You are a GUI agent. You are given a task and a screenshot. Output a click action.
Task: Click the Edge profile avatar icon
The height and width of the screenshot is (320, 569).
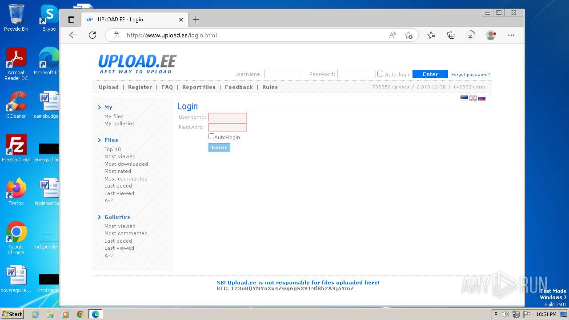(x=491, y=35)
